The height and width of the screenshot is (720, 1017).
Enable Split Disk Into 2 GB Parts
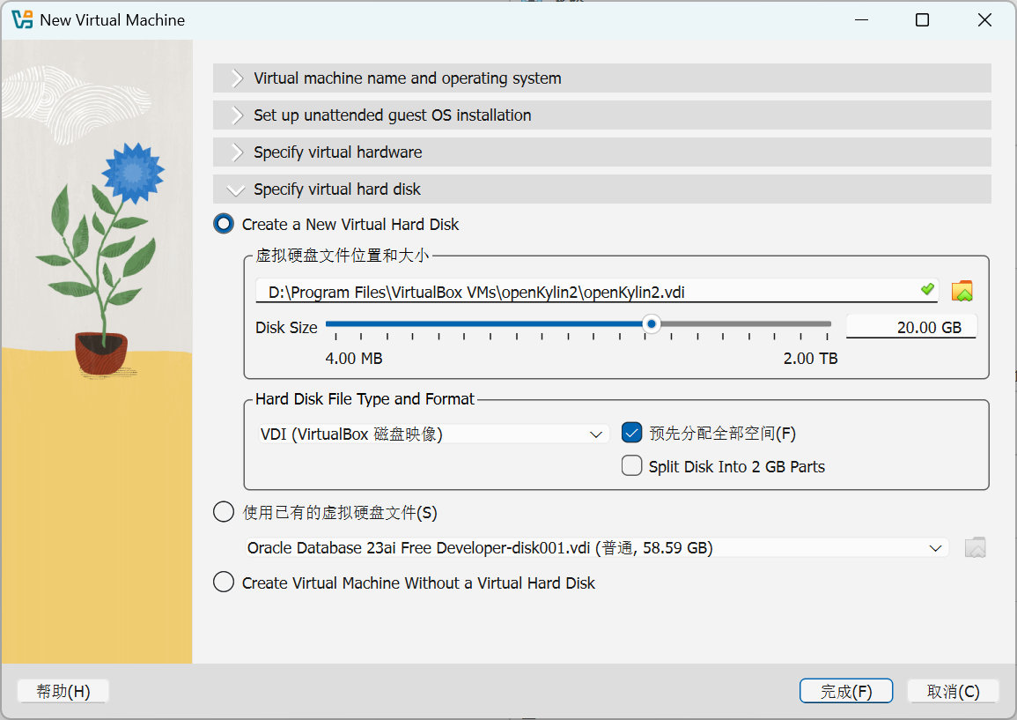click(631, 465)
